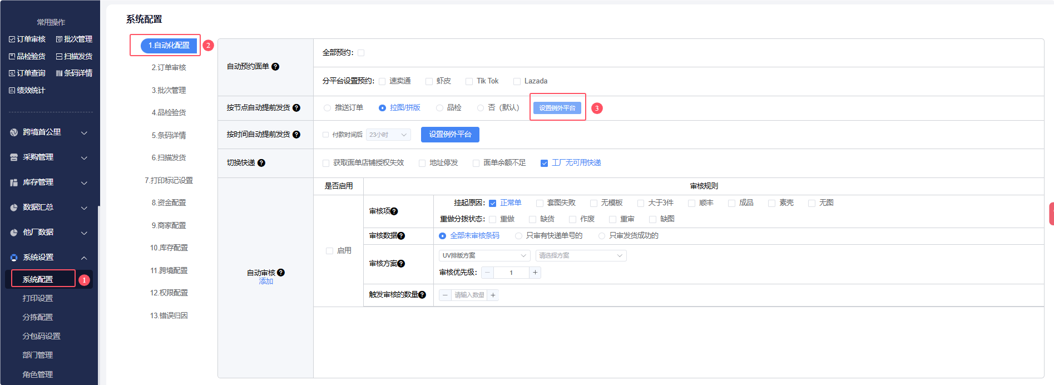Uncheck the 工厂无可用快递 checkbox
Screen dimensions: 1054x385
click(x=544, y=163)
